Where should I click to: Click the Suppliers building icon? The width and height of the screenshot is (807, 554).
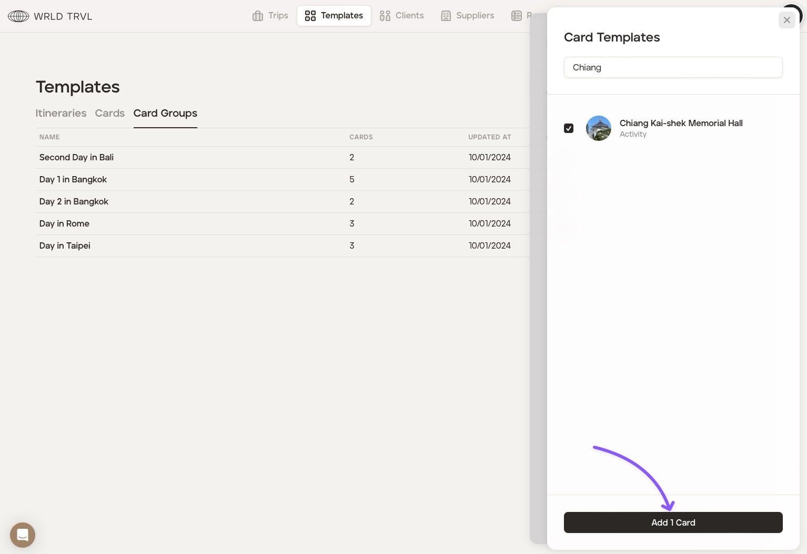coord(446,16)
